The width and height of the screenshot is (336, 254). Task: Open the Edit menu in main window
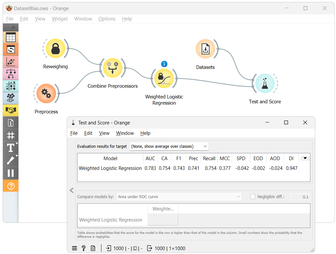pyautogui.click(x=24, y=19)
